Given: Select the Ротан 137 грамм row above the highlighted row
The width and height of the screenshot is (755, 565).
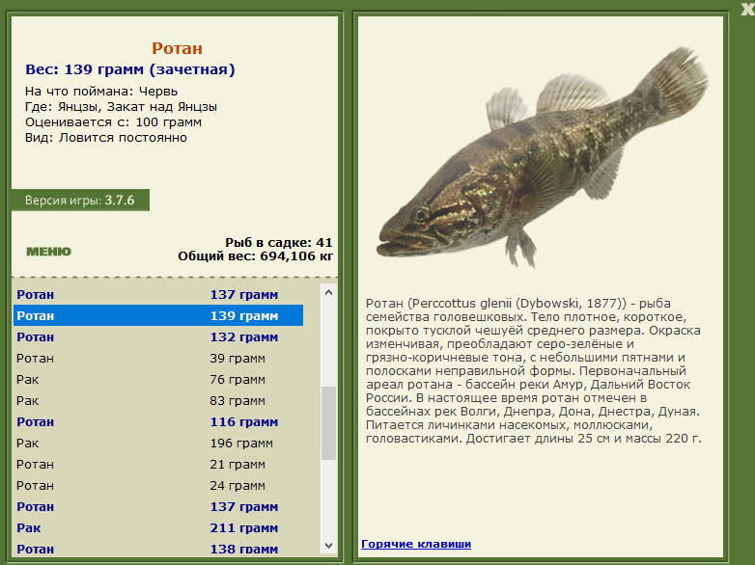Looking at the screenshot, I should pos(158,294).
